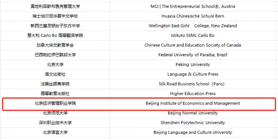Select Beijing Language and Culture University cell
The width and height of the screenshot is (278, 140).
[193, 132]
